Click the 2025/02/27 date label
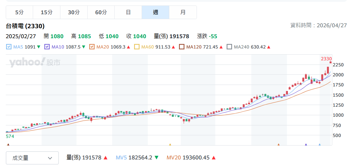Image resolution: width=351 pixels, height=167 pixels. tap(21, 36)
